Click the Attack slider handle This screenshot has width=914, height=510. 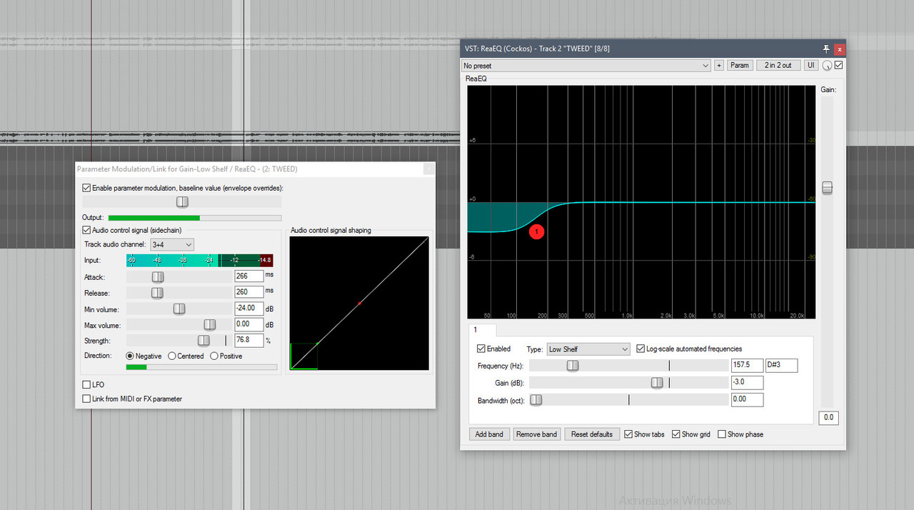click(x=158, y=276)
